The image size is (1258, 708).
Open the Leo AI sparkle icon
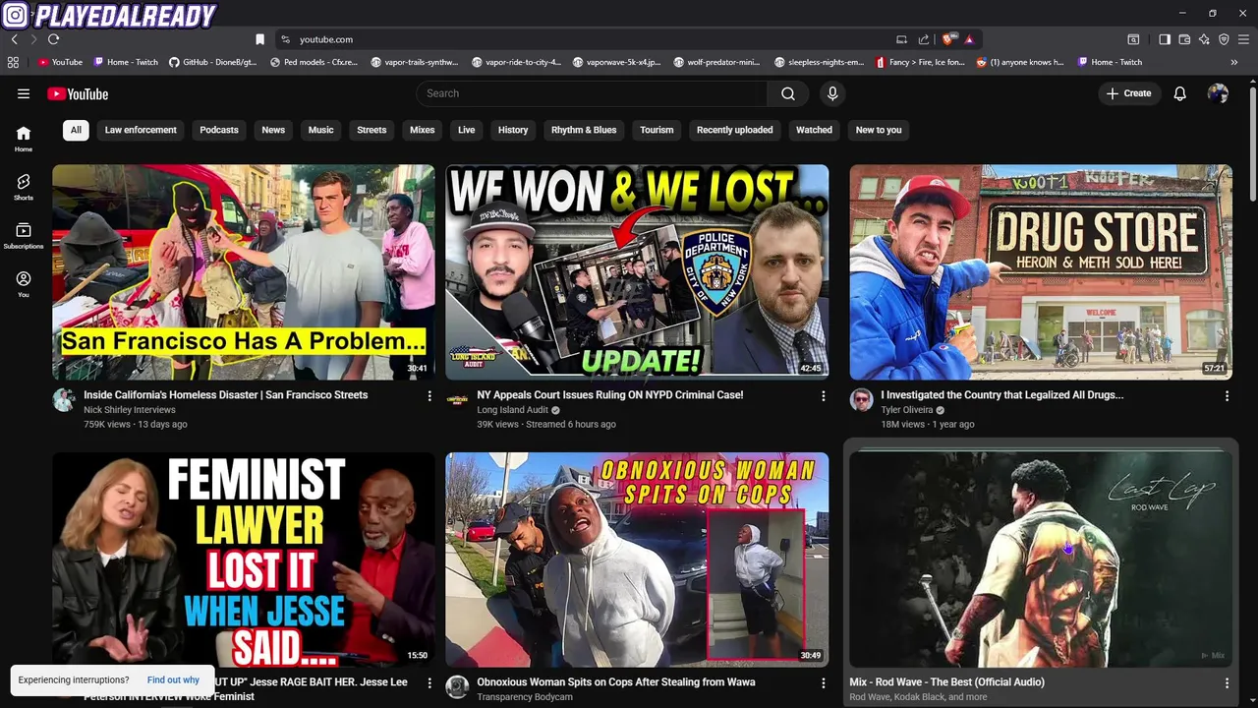tap(1204, 39)
